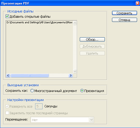Select Многостраничный документ radio option
The image size is (140, 128).
(x=32, y=91)
